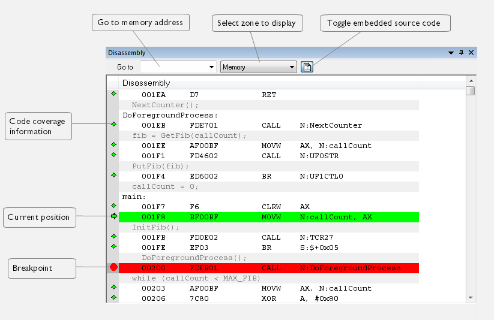The image size is (494, 320).
Task: Toggle embedded source code button
Action: (x=307, y=67)
